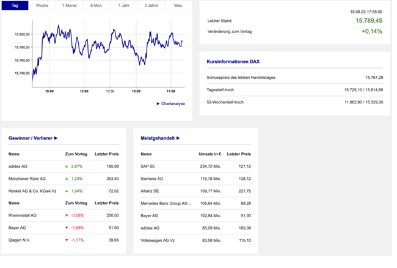Click red down arrow beside Bayer -1,68%

coord(67,228)
